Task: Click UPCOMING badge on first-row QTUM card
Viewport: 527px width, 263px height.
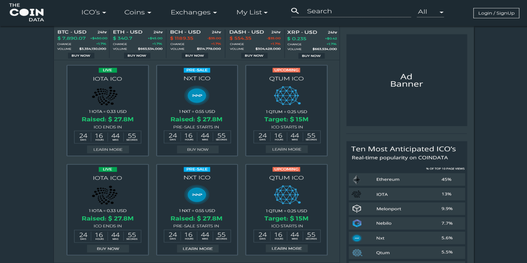Action: (286, 70)
